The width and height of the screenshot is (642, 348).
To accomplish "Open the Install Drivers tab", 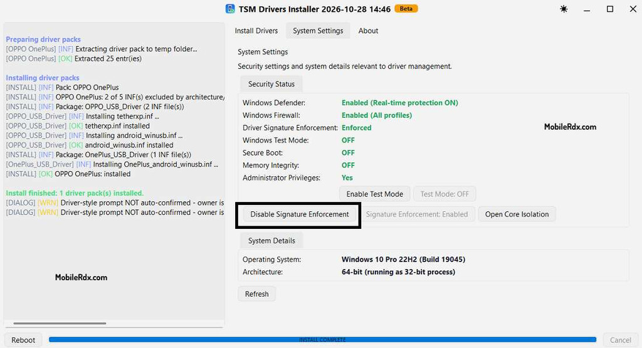I will pos(256,31).
